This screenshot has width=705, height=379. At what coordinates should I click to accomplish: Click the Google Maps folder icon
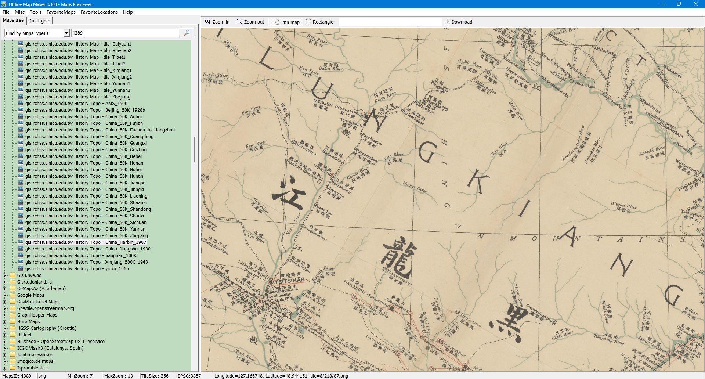(13, 295)
